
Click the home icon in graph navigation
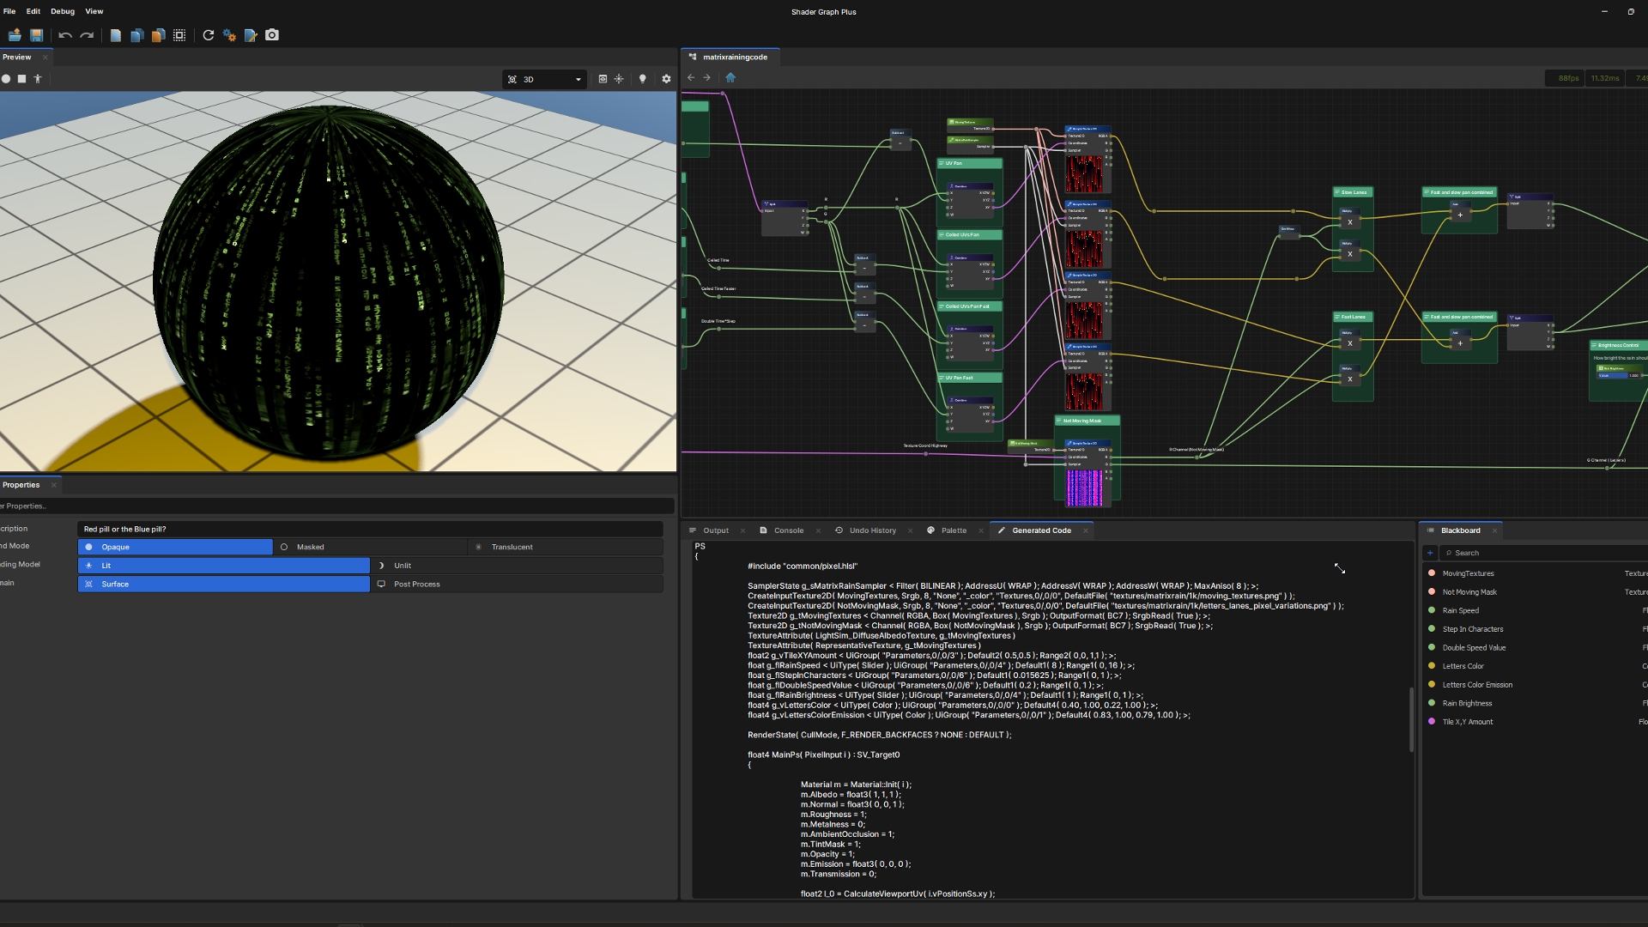click(x=730, y=77)
